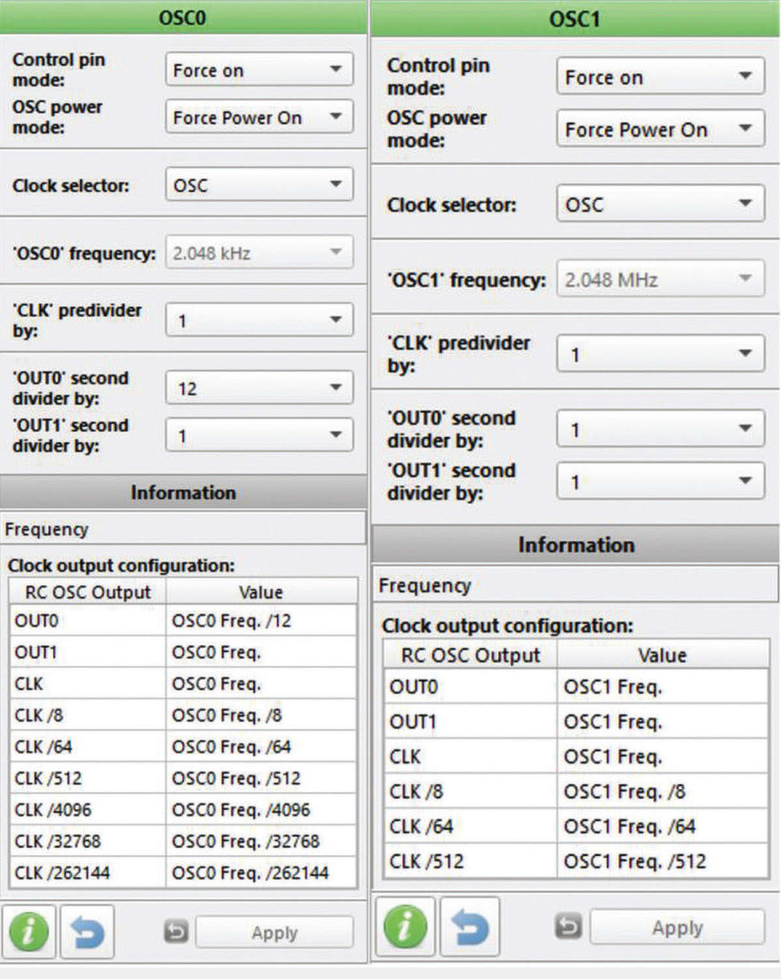Click the Frequency field in OSC1 Information
This screenshot has height=979, width=781.
tap(575, 584)
